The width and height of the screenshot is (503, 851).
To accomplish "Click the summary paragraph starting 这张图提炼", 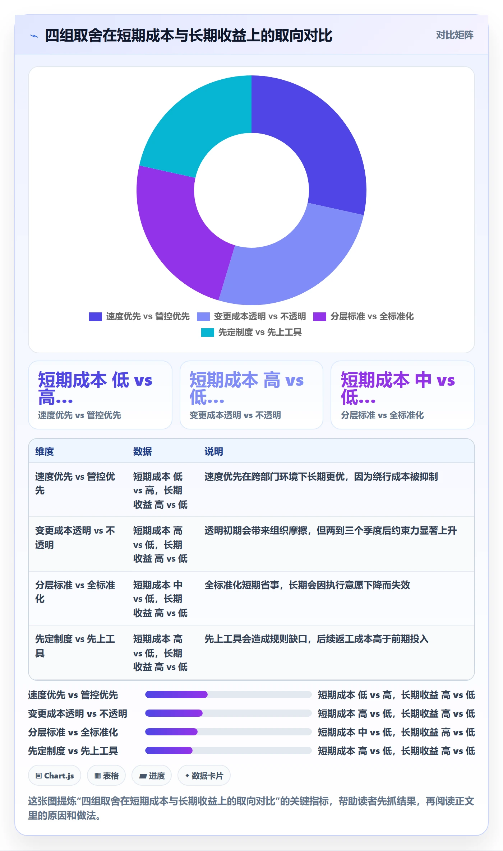I will click(251, 808).
